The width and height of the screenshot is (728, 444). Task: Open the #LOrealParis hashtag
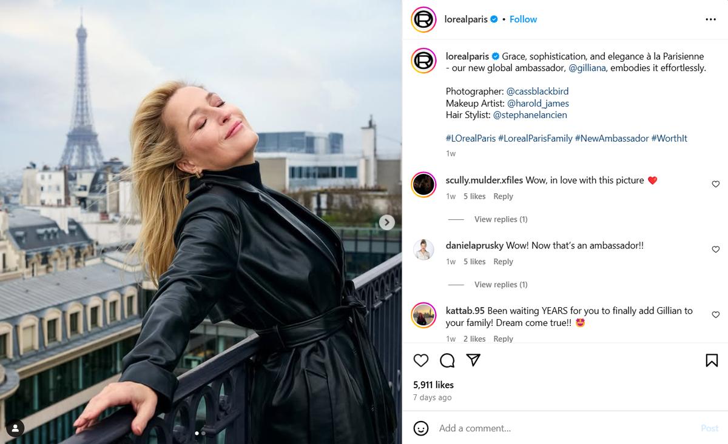(x=471, y=138)
